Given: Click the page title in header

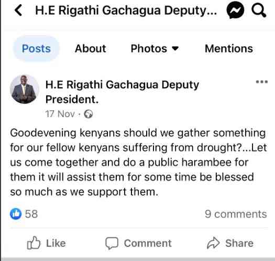Looking at the screenshot, I should click(x=126, y=11).
